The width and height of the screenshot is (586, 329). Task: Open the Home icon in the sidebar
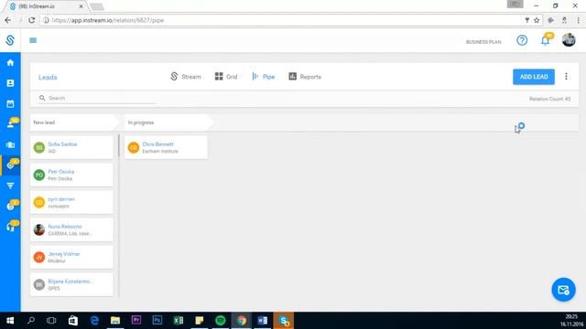(x=10, y=63)
